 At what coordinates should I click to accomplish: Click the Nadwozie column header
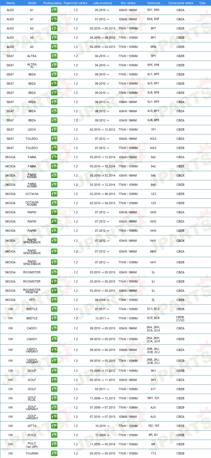[x=154, y=3]
